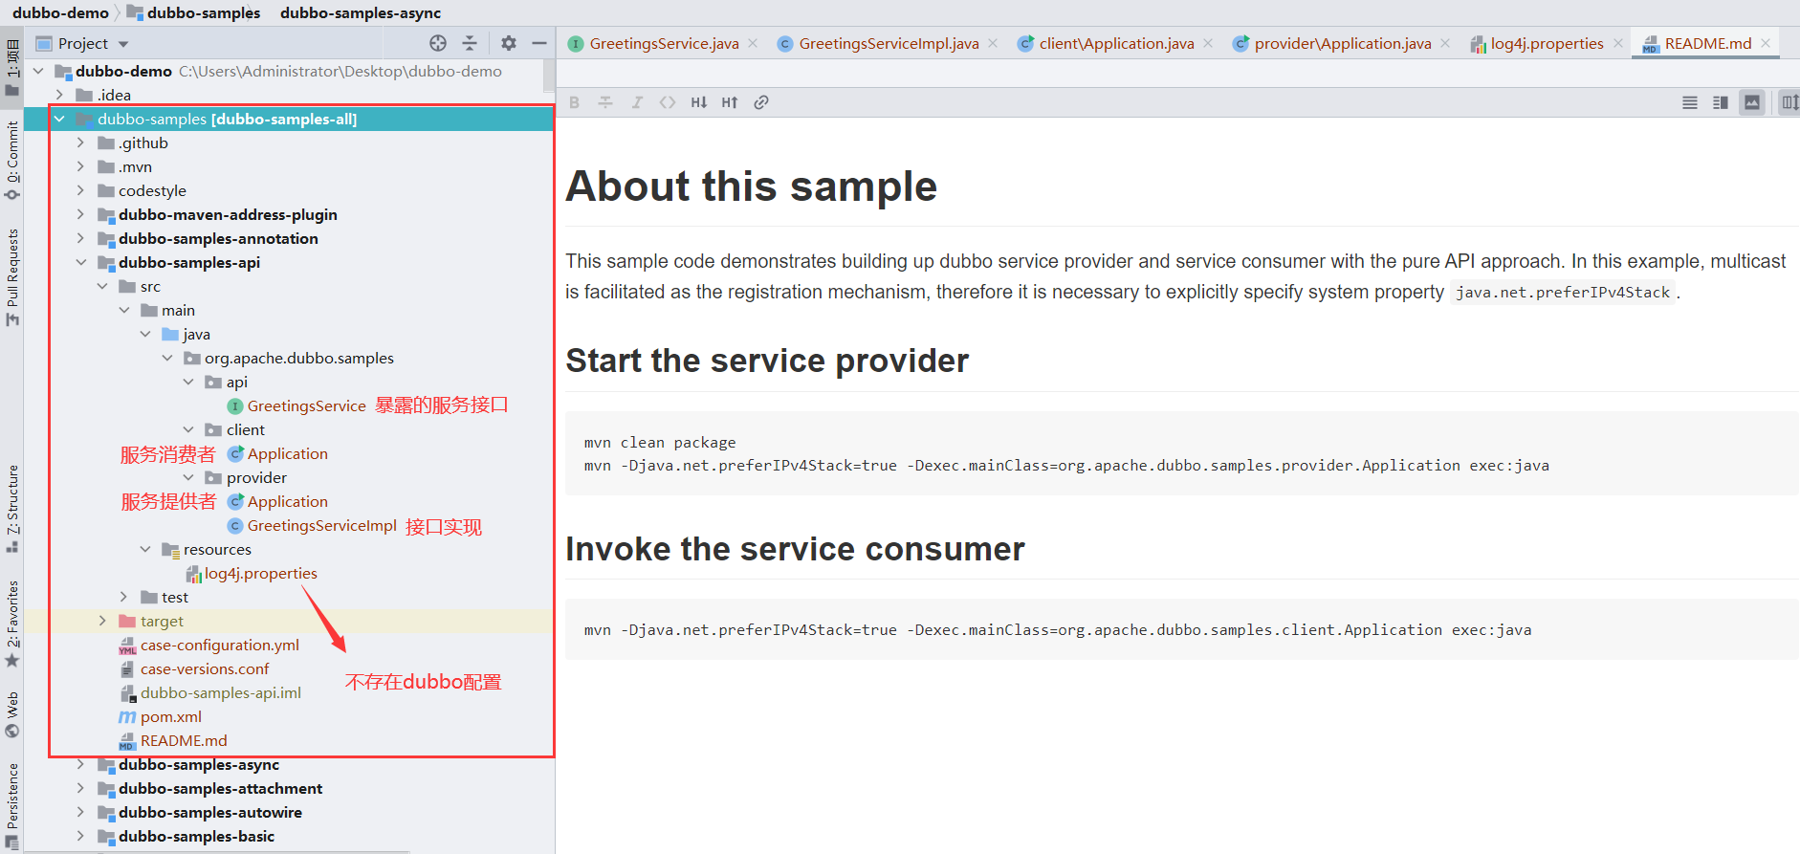The height and width of the screenshot is (854, 1800).
Task: Click the provider mvn command code block
Action: pyautogui.click(x=1182, y=453)
